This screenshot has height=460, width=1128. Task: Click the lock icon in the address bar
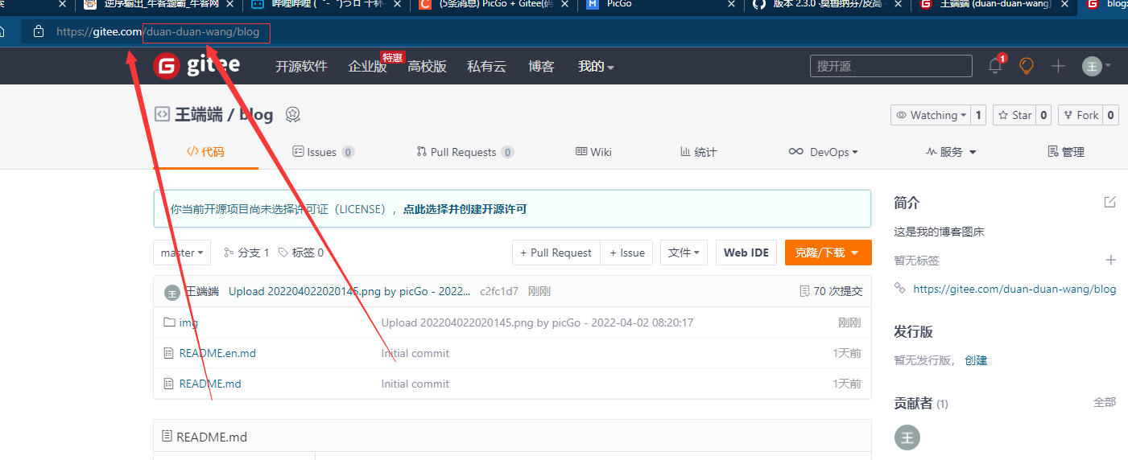tap(38, 32)
